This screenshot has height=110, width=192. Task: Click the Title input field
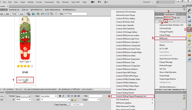95,96
